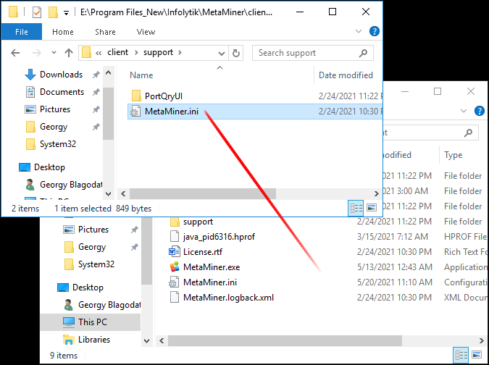Viewport: 489px width, 365px height.
Task: Open the Quick Access Toolbar customize dropdown
Action: pyautogui.click(x=66, y=13)
